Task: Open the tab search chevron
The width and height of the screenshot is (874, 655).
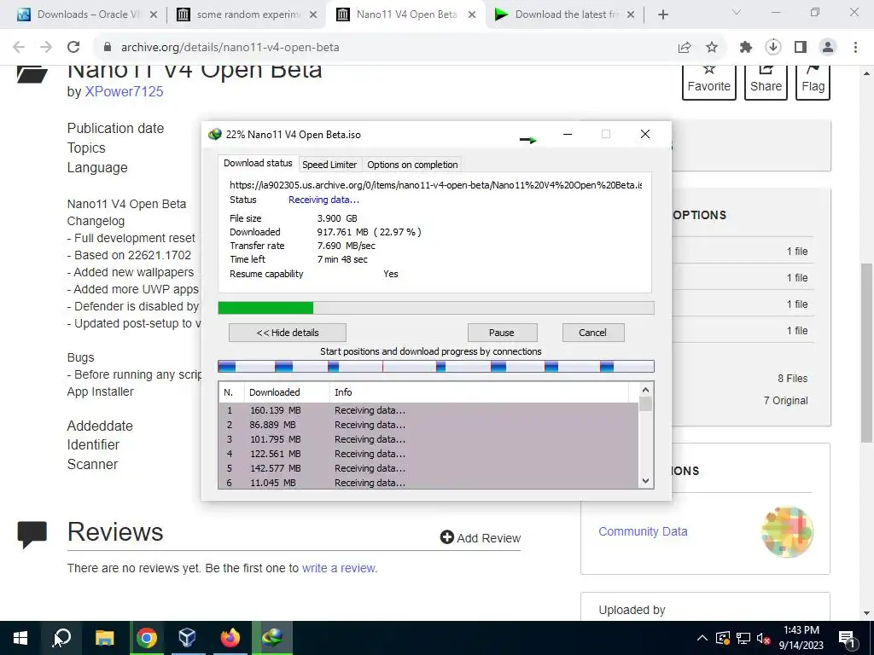Action: click(737, 12)
